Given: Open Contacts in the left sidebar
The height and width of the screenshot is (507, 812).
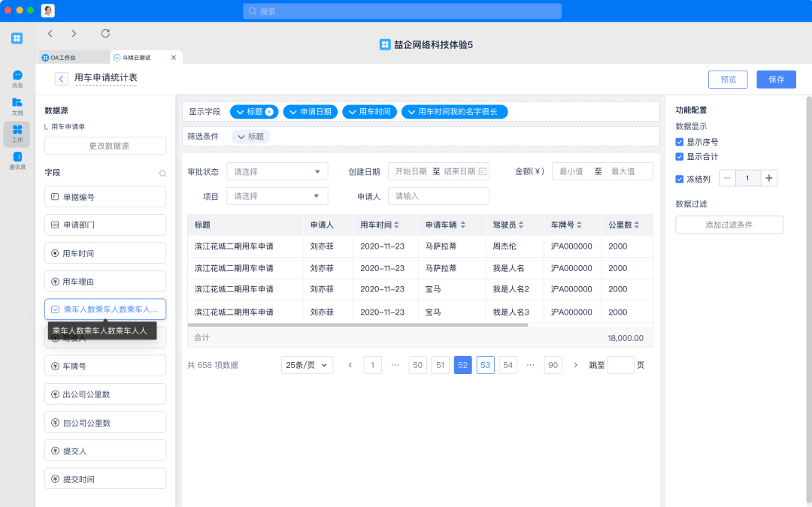Looking at the screenshot, I should coord(17,160).
